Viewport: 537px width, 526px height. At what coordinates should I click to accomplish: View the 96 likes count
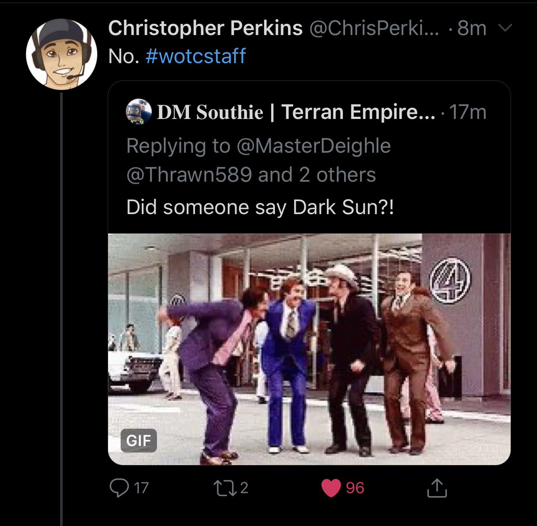[x=355, y=488]
